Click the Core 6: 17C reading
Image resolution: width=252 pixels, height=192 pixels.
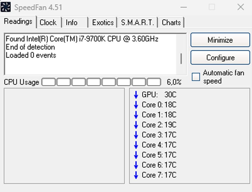pyautogui.click(x=159, y=165)
